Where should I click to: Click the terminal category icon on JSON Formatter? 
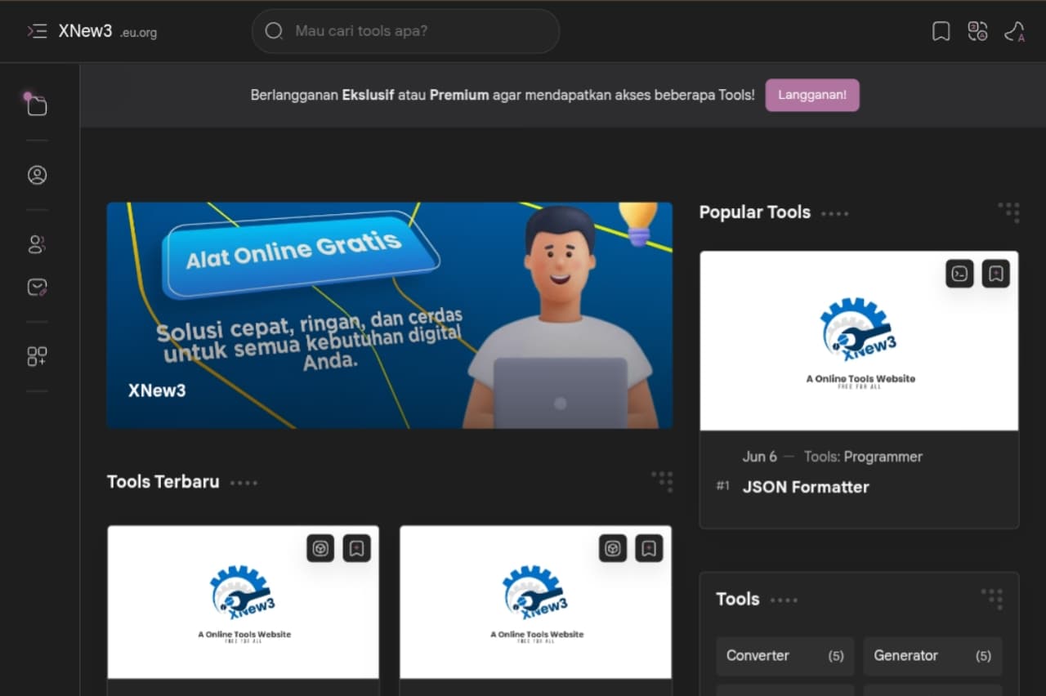point(959,274)
